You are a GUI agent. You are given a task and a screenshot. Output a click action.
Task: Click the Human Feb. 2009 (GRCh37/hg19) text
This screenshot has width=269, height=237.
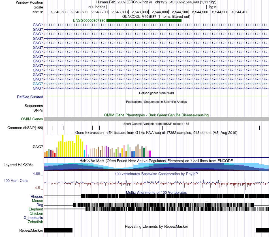(x=124, y=2)
